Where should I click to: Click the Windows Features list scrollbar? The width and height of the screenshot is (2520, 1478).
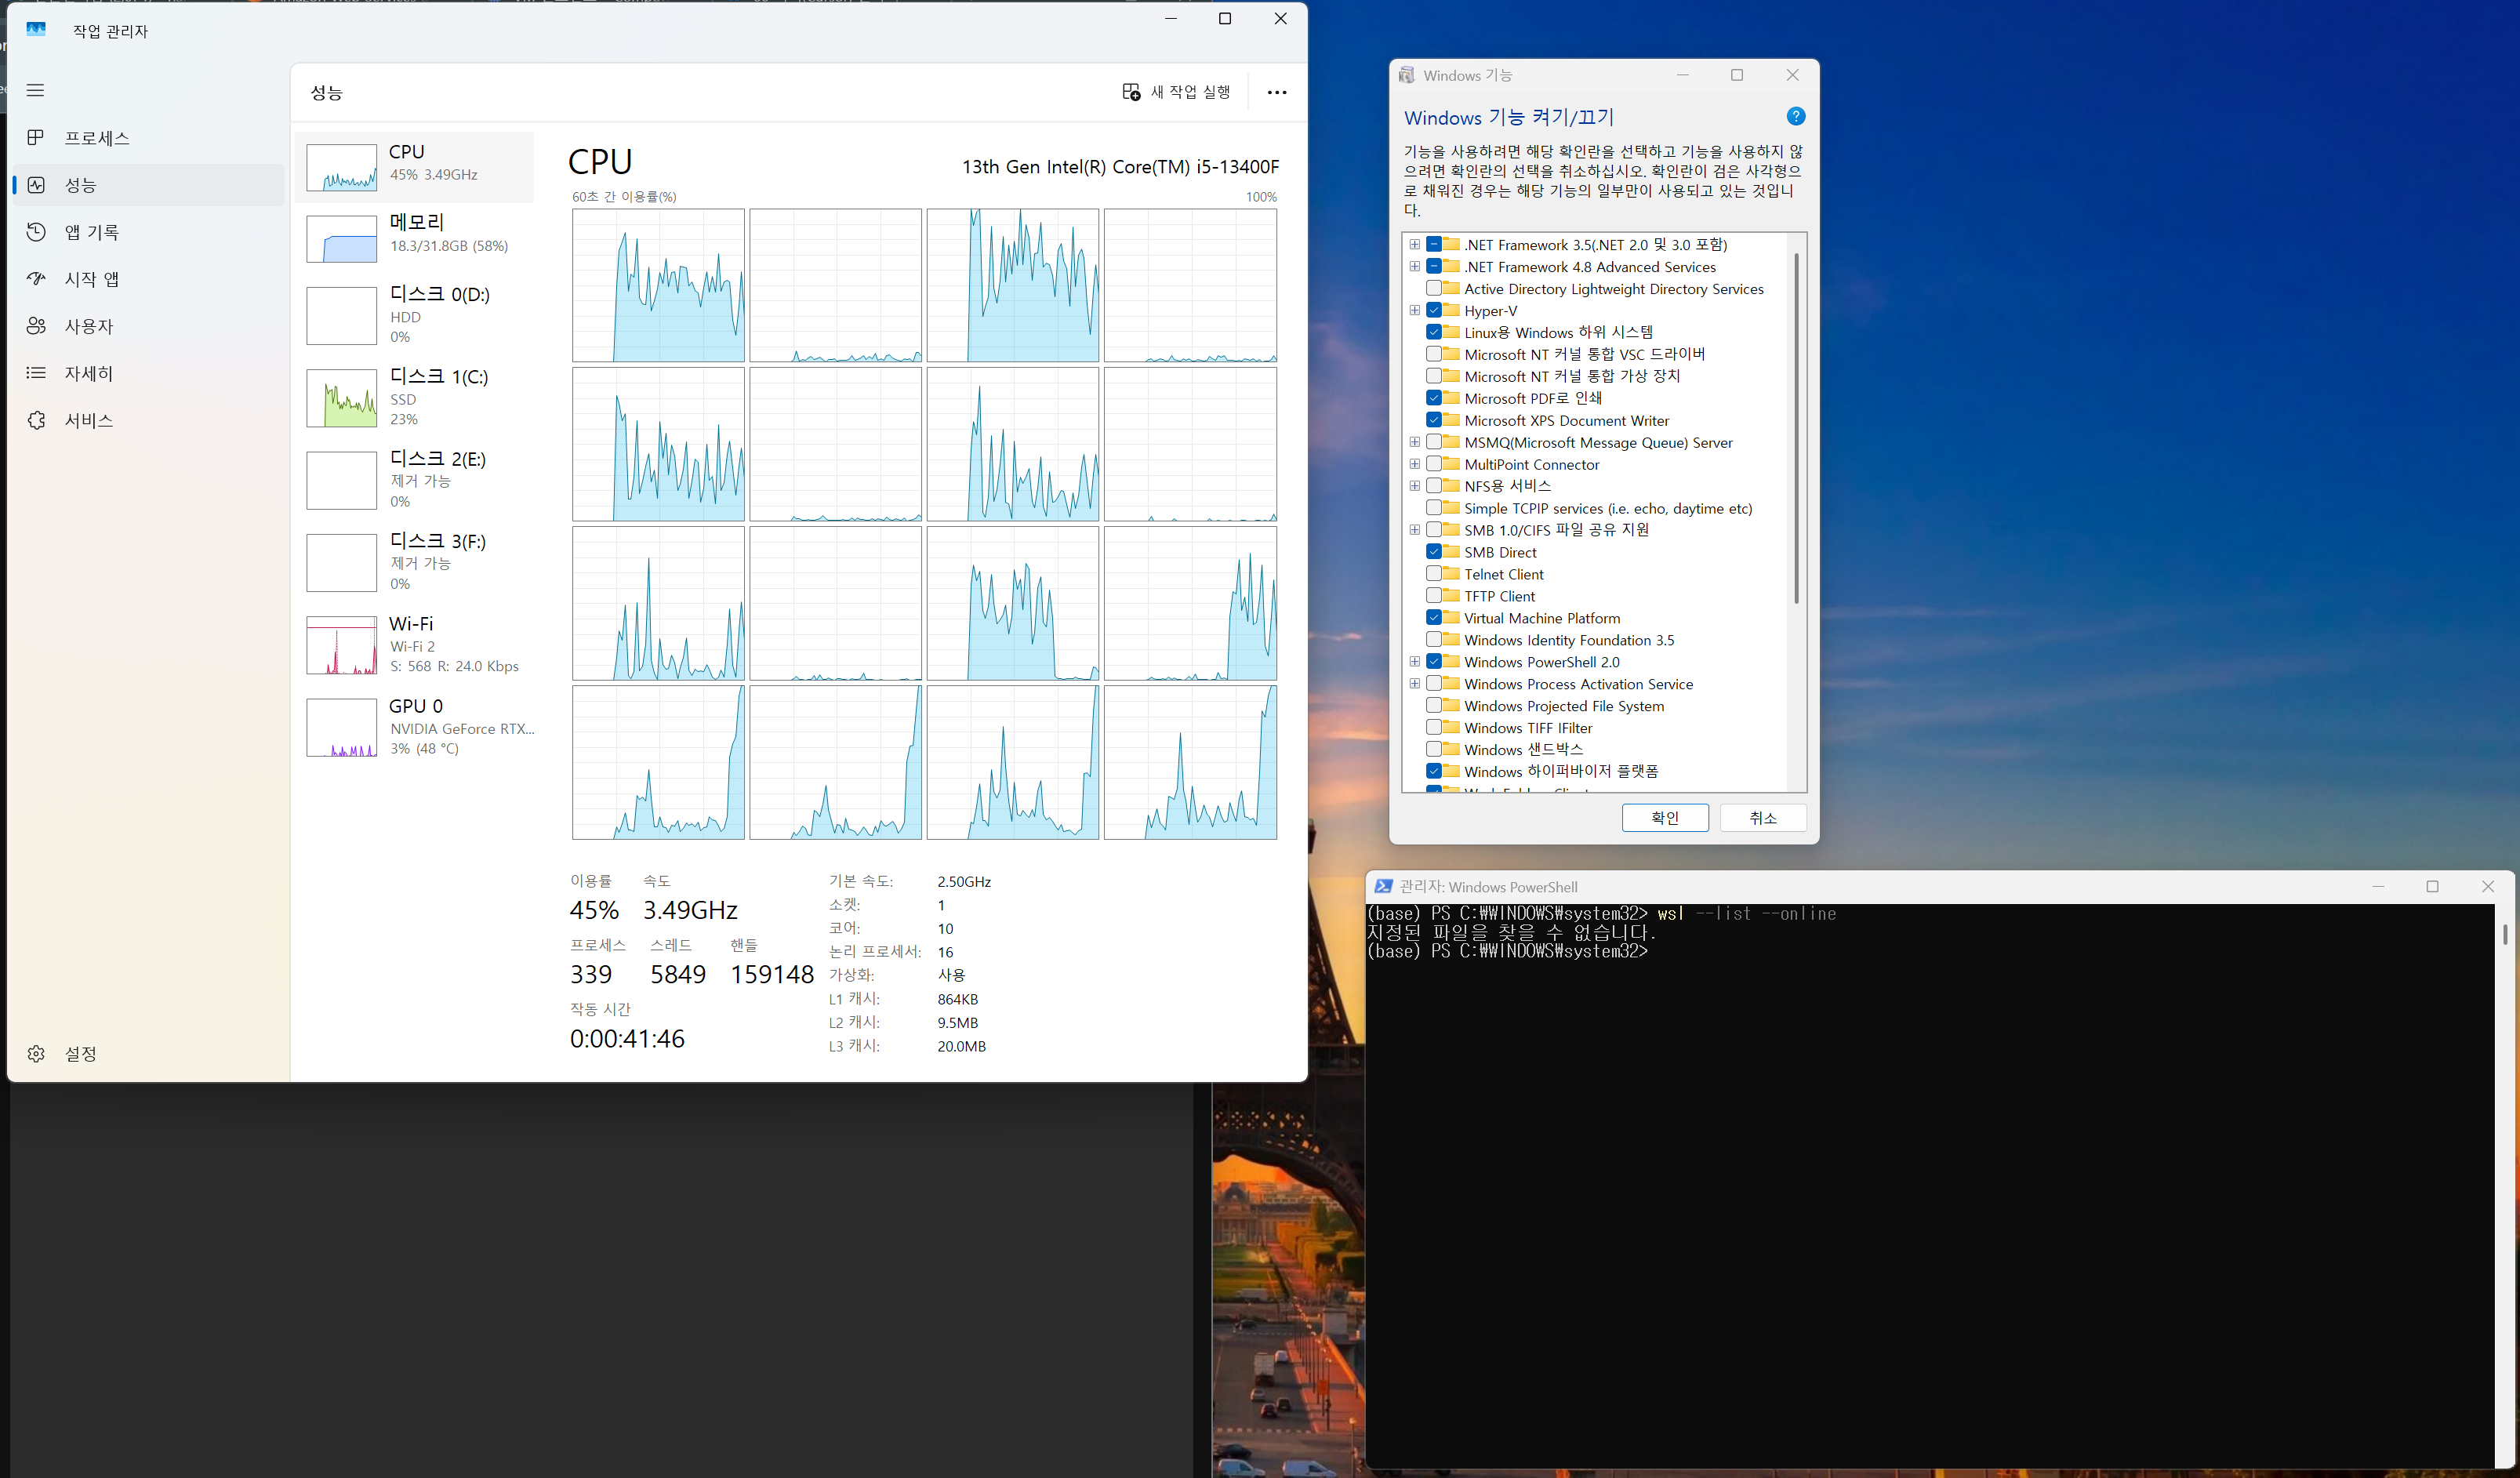(1796, 430)
